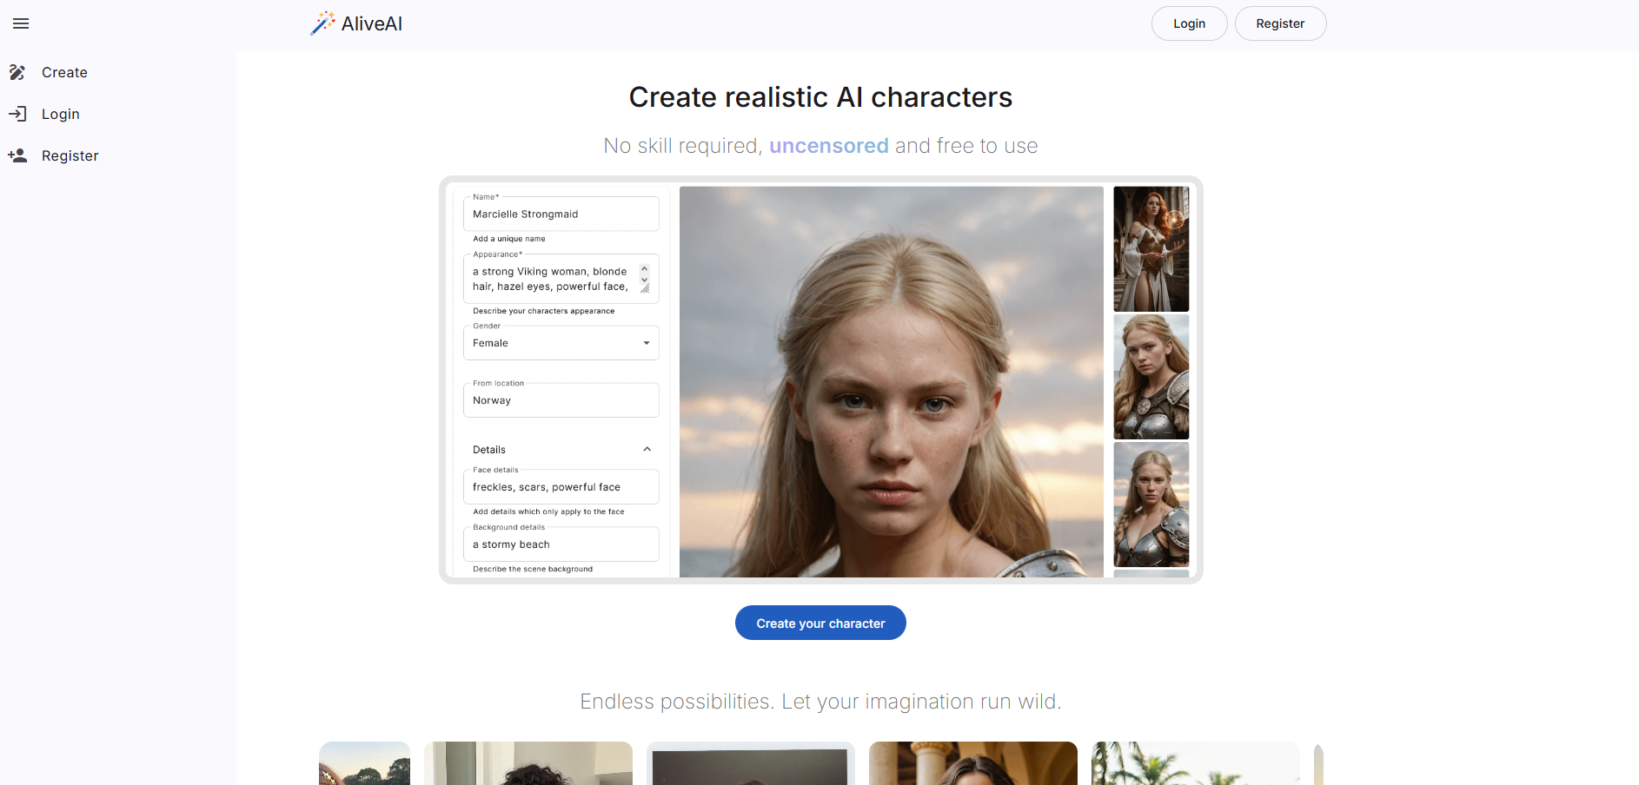Select the middle armored Viking woman thumbnail
This screenshot has height=785, width=1639.
[1151, 377]
